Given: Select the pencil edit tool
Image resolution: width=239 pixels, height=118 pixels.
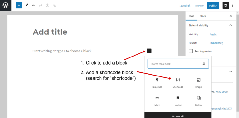Looking at the screenshot, I should [27, 6].
